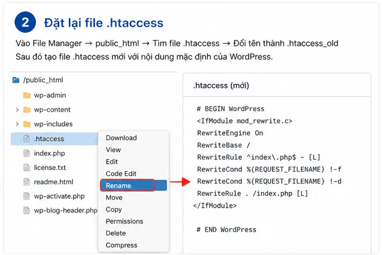Click the "# END WordPress" code line
Screen dimensions: 382x255
pos(226,230)
